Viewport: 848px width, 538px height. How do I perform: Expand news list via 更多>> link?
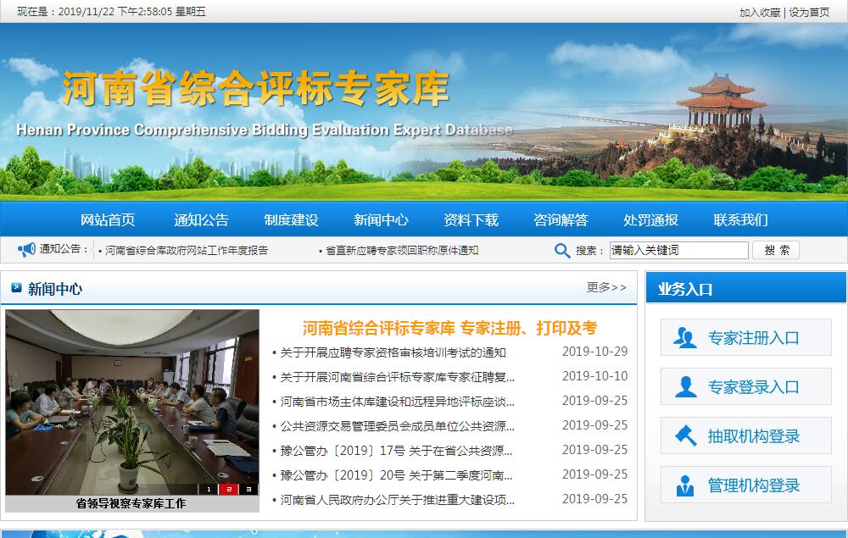[606, 287]
